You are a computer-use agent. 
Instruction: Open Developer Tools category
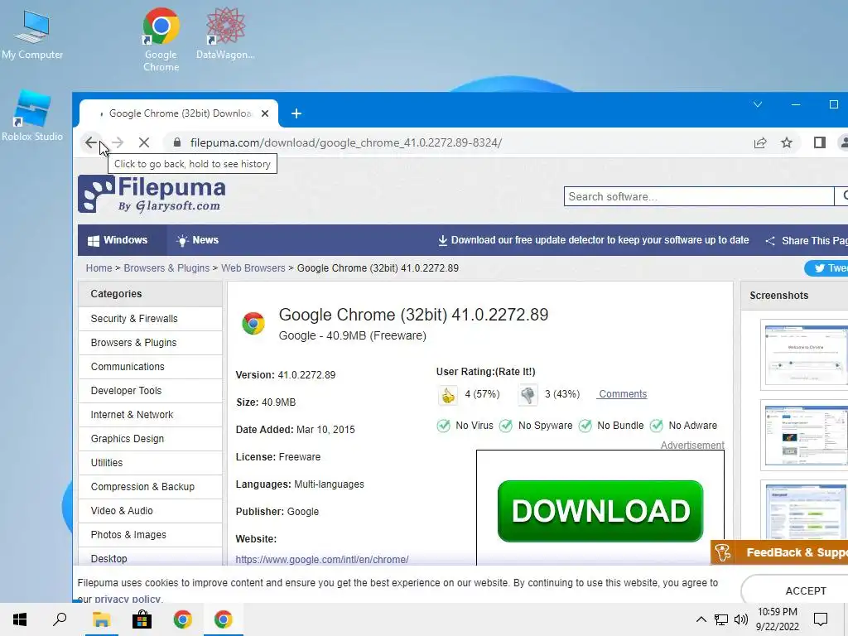coord(151,391)
